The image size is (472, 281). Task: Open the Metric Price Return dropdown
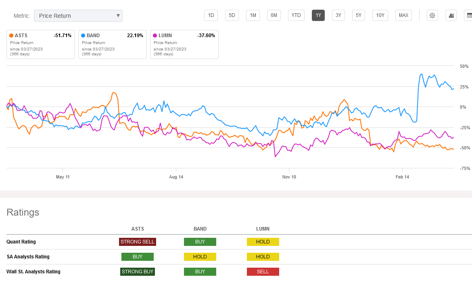click(78, 16)
